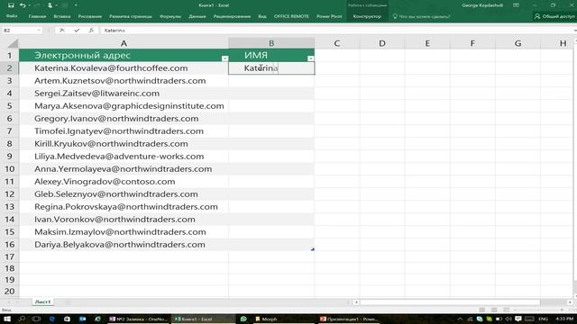Image resolution: width=577 pixels, height=324 pixels.
Task: Click the Электронный адрес header cell
Action: click(124, 55)
